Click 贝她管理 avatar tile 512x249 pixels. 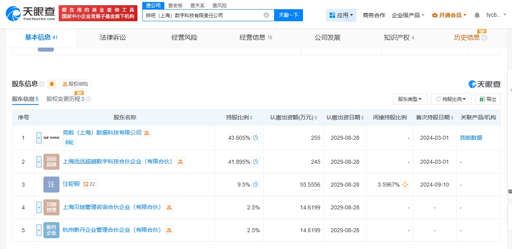tap(51, 207)
